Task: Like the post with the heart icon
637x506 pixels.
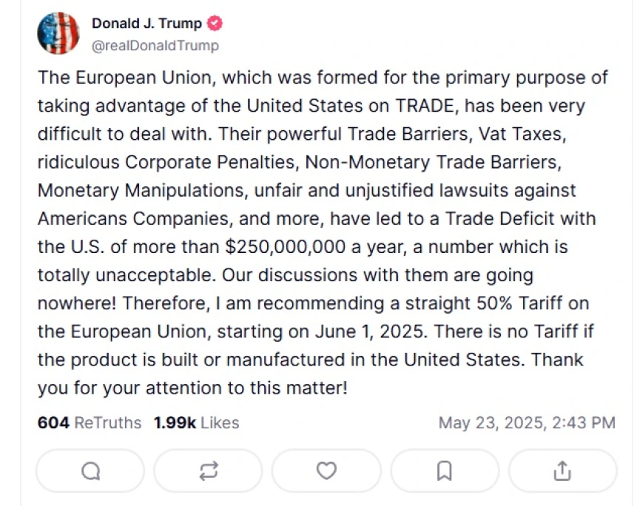Action: 326,471
